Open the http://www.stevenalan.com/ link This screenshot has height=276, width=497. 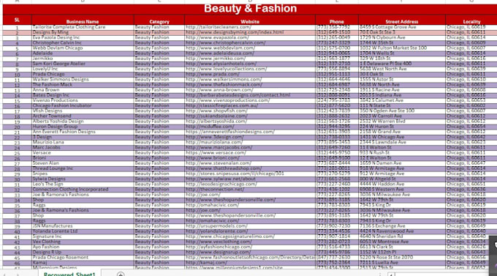[x=219, y=163]
